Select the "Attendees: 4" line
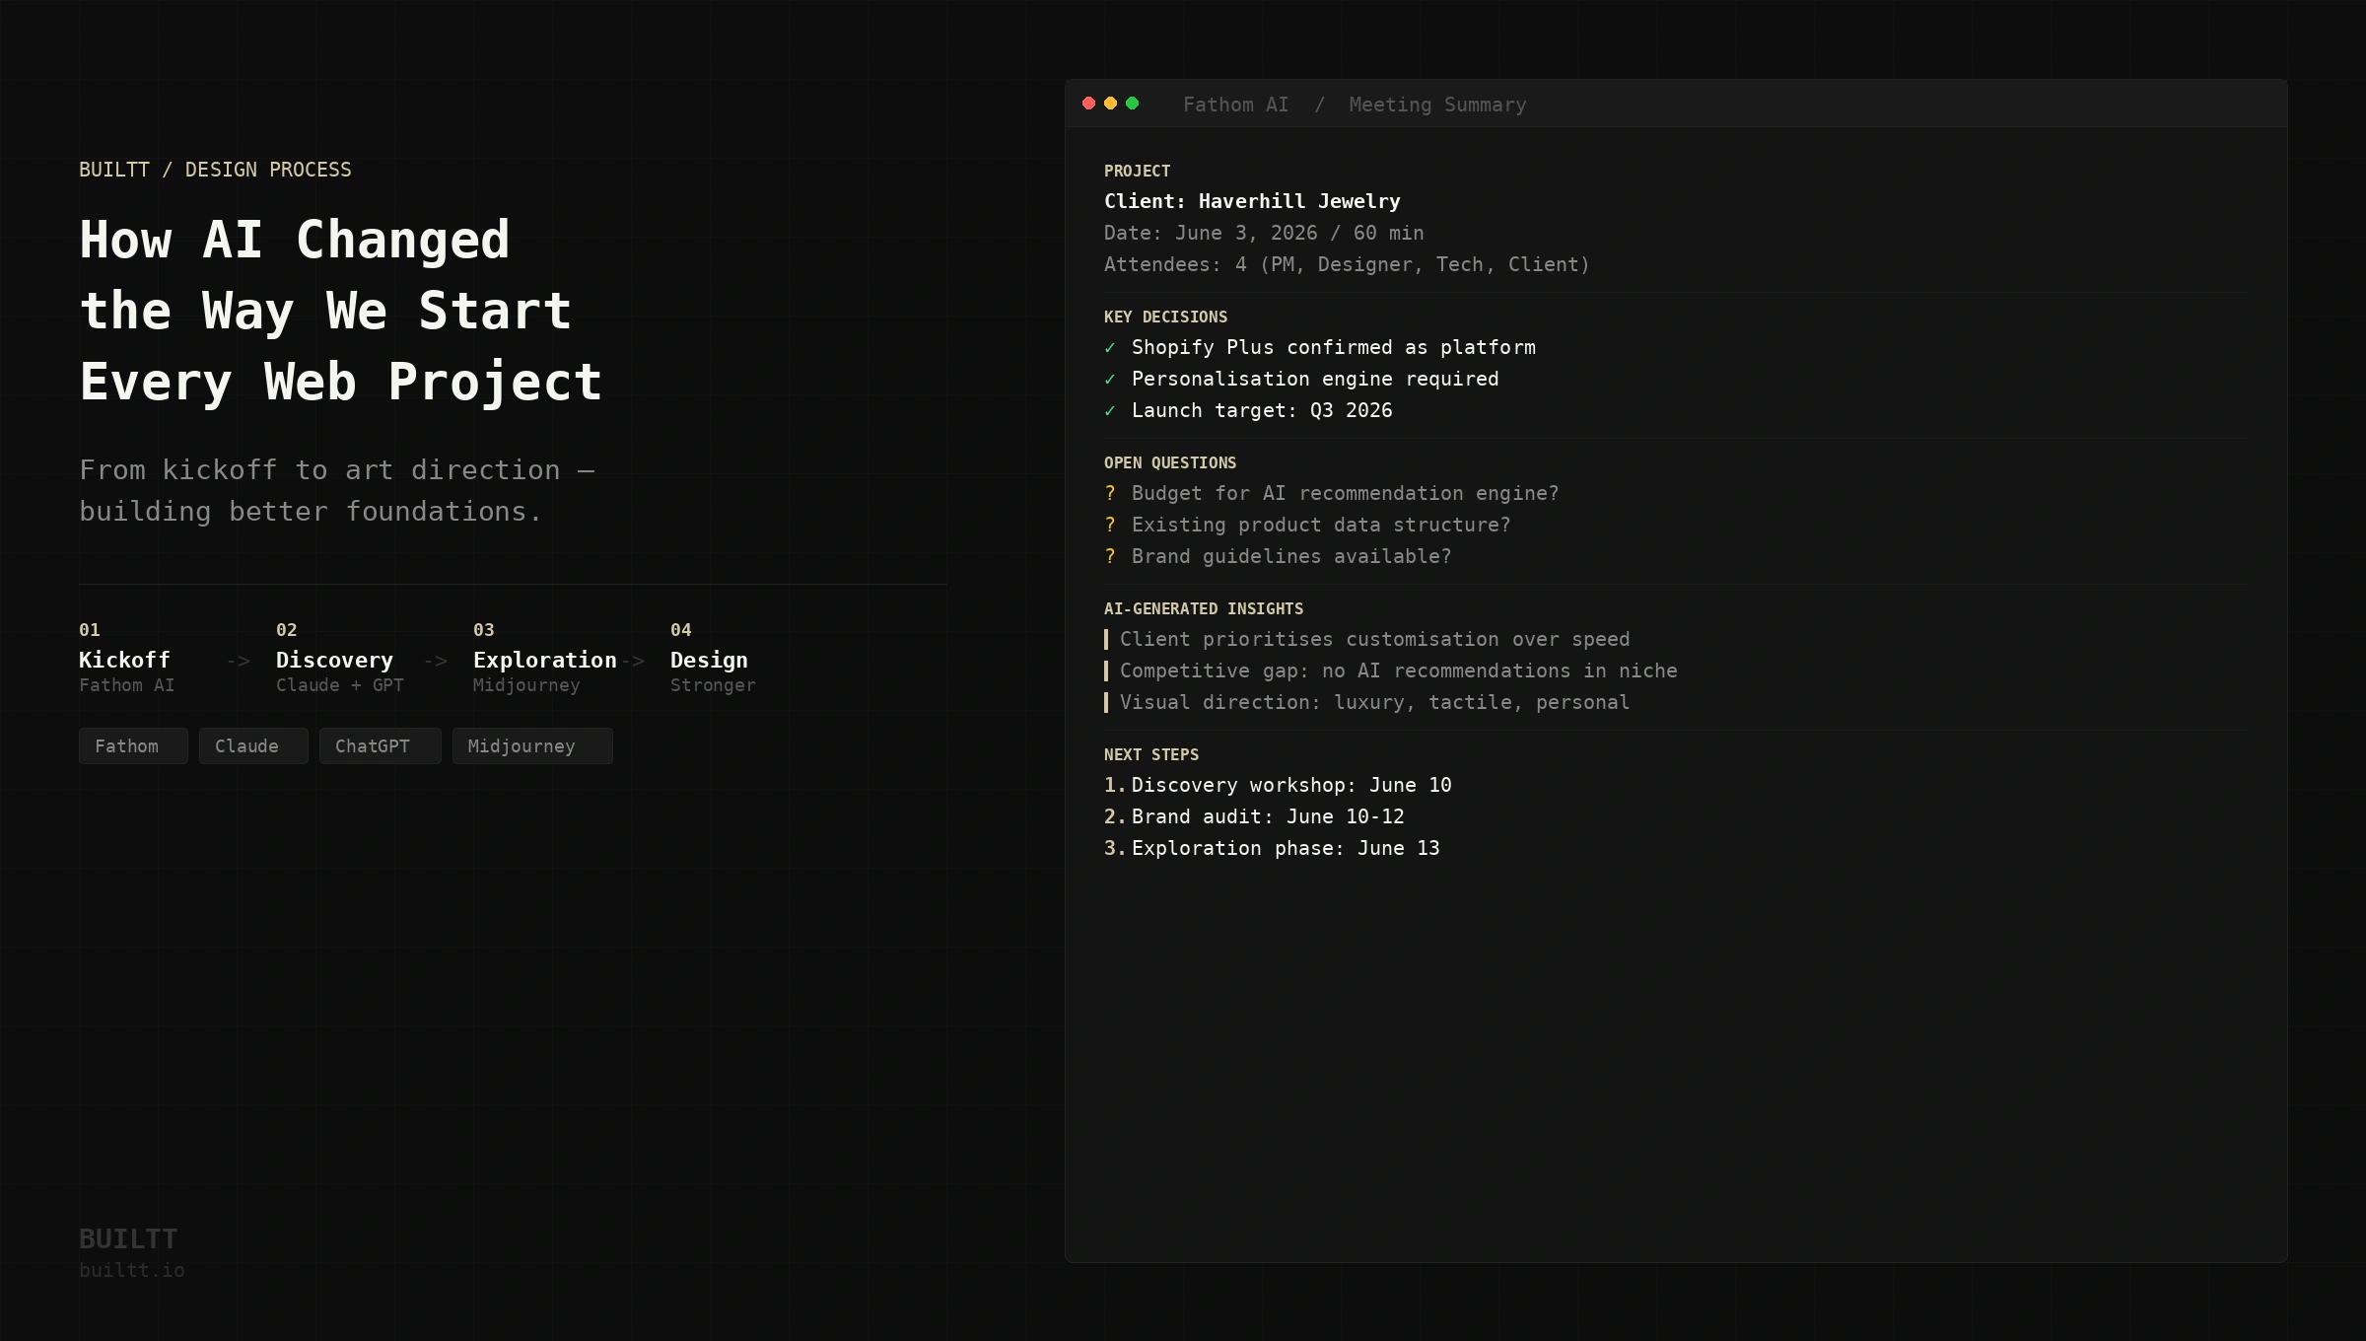 click(1347, 264)
